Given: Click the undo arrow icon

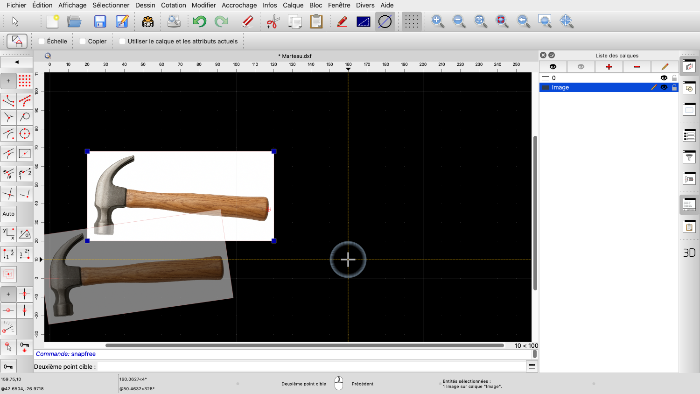Looking at the screenshot, I should [199, 21].
